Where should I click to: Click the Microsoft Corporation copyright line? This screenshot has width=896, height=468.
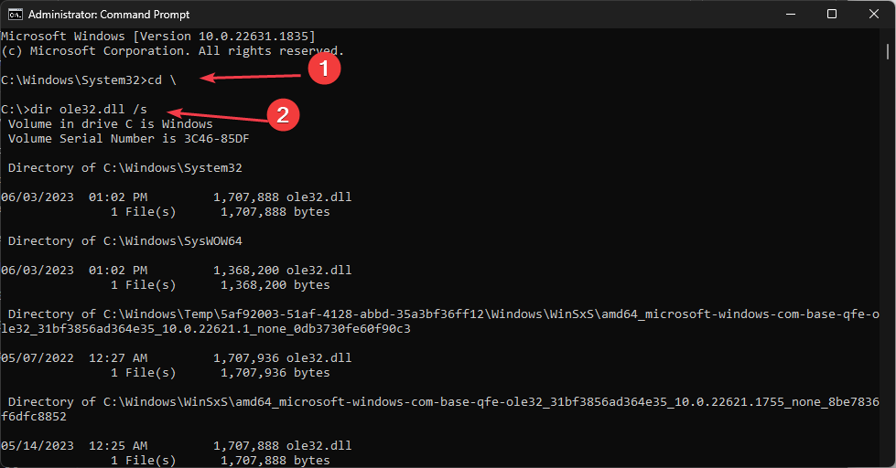(x=172, y=50)
